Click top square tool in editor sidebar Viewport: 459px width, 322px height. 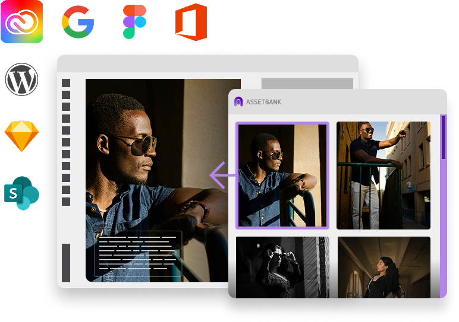point(66,83)
